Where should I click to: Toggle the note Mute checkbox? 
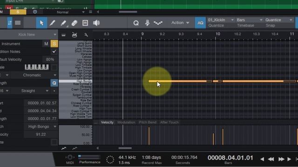pyautogui.click(x=54, y=142)
